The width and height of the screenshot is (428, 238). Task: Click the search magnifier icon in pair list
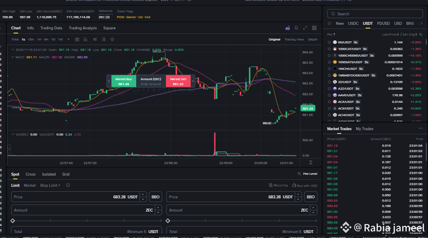(333, 14)
